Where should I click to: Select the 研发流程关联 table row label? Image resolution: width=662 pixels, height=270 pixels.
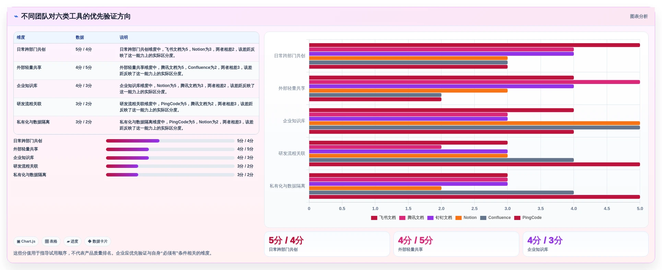click(x=29, y=104)
